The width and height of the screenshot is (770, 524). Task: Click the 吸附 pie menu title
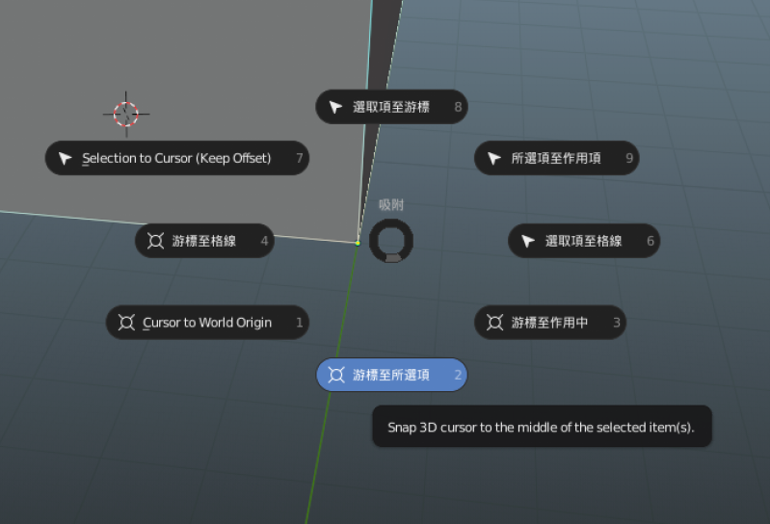pos(391,204)
